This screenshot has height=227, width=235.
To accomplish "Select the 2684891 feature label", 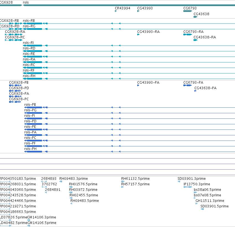I will pyautogui.click(x=53, y=189).
